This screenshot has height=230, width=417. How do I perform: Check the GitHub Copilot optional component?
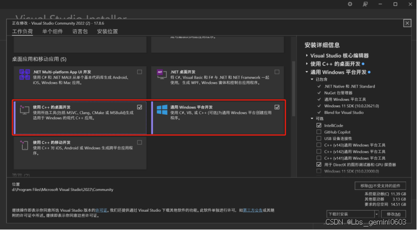tap(319, 132)
